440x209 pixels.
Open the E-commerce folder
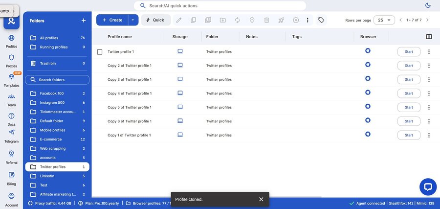coord(57,139)
